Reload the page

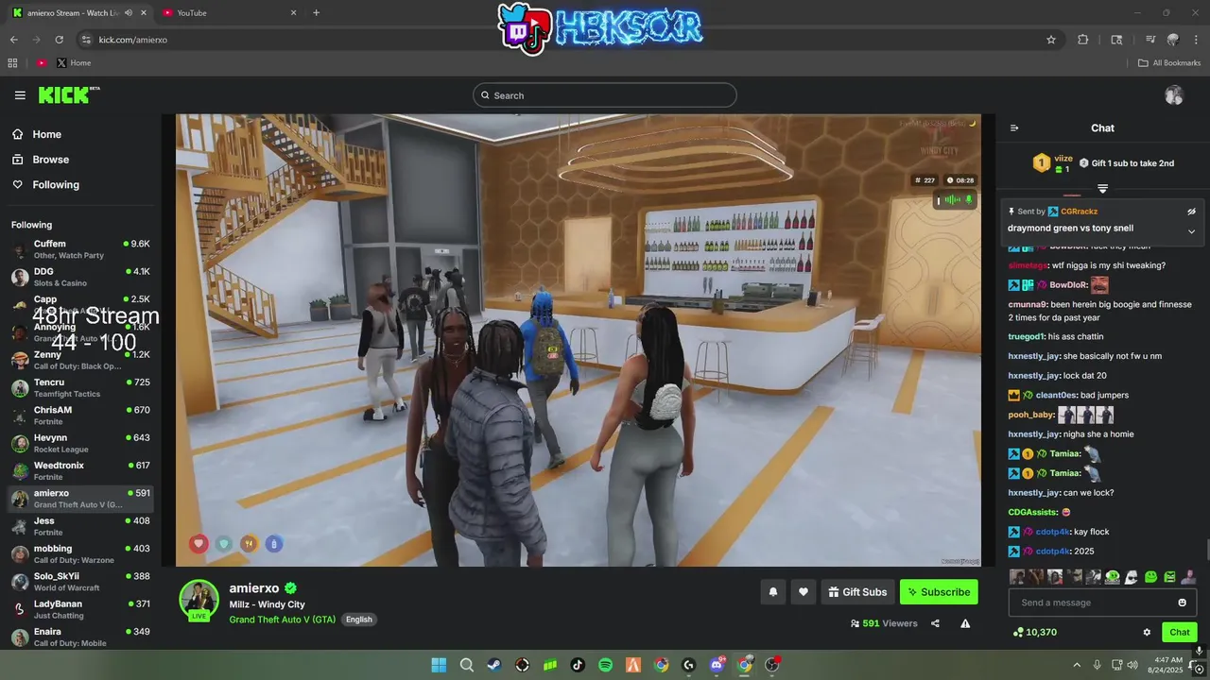pos(59,40)
